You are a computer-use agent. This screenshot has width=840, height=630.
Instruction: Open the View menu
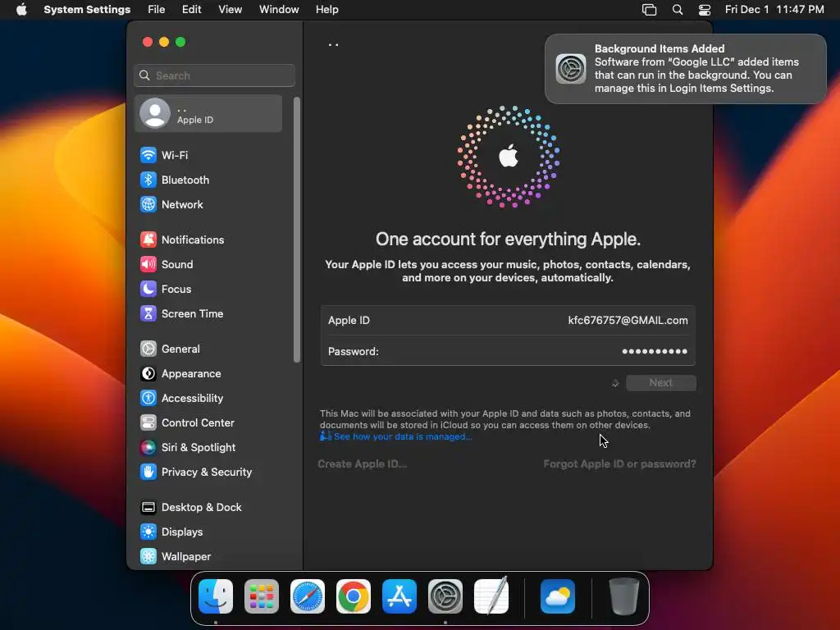(x=230, y=10)
